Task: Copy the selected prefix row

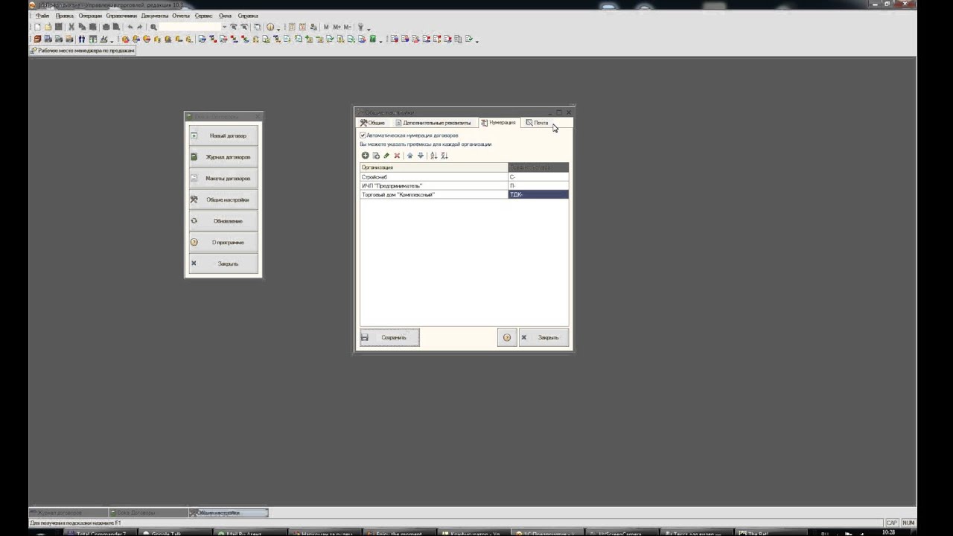Action: (376, 156)
